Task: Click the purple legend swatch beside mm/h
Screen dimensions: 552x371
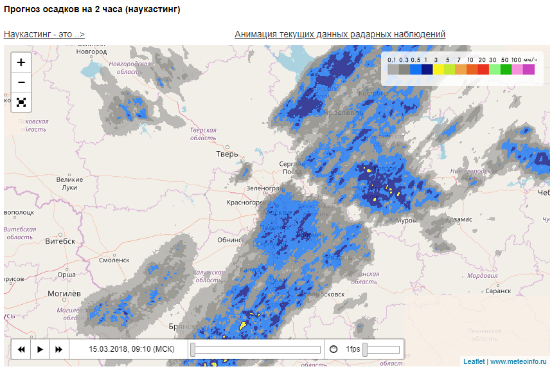Action: [528, 69]
